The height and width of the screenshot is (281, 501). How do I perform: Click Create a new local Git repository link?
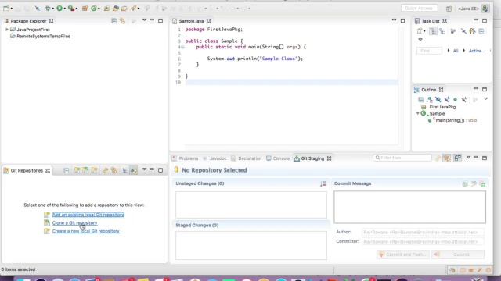[x=86, y=231]
